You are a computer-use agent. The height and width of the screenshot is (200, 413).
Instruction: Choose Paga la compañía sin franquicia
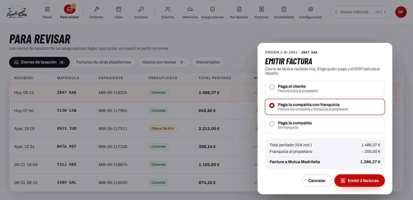[325, 125]
